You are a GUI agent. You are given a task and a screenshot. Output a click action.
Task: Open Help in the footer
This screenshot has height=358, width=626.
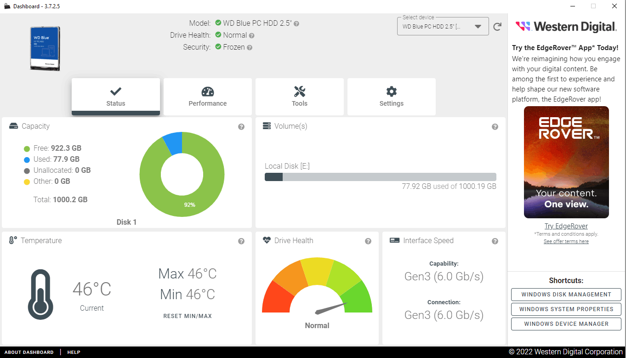click(74, 352)
